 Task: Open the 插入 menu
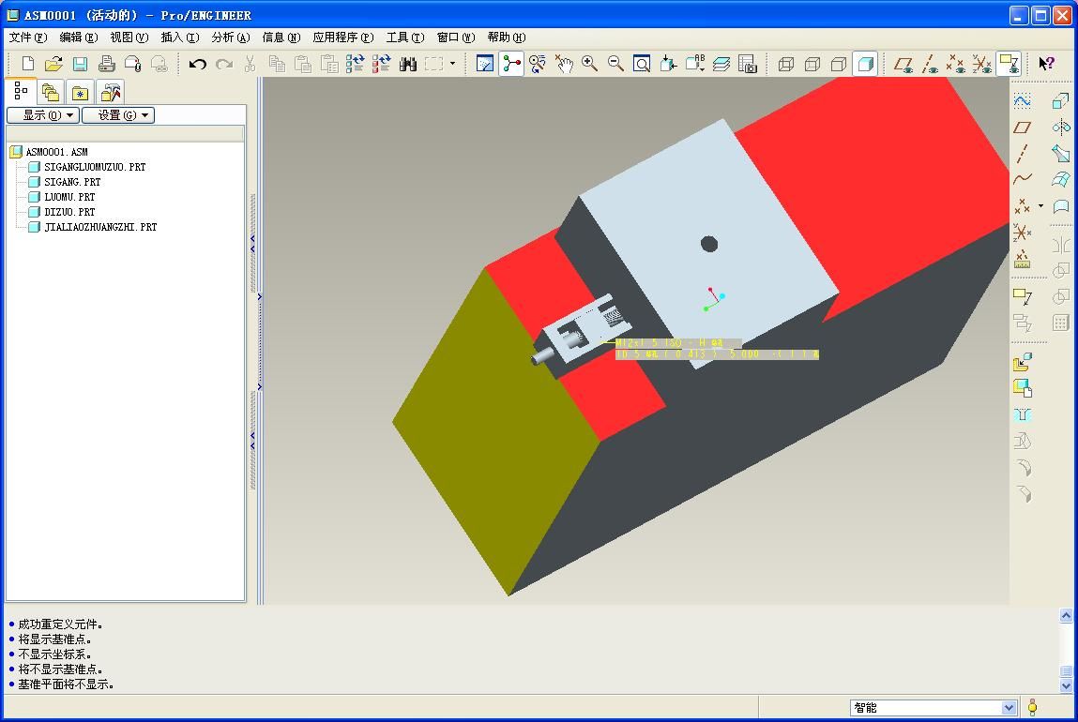tap(180, 38)
